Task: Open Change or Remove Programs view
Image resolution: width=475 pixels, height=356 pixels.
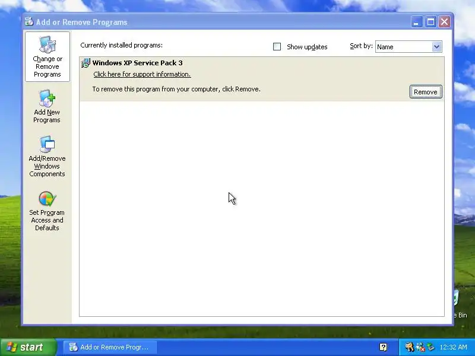Action: [x=47, y=56]
